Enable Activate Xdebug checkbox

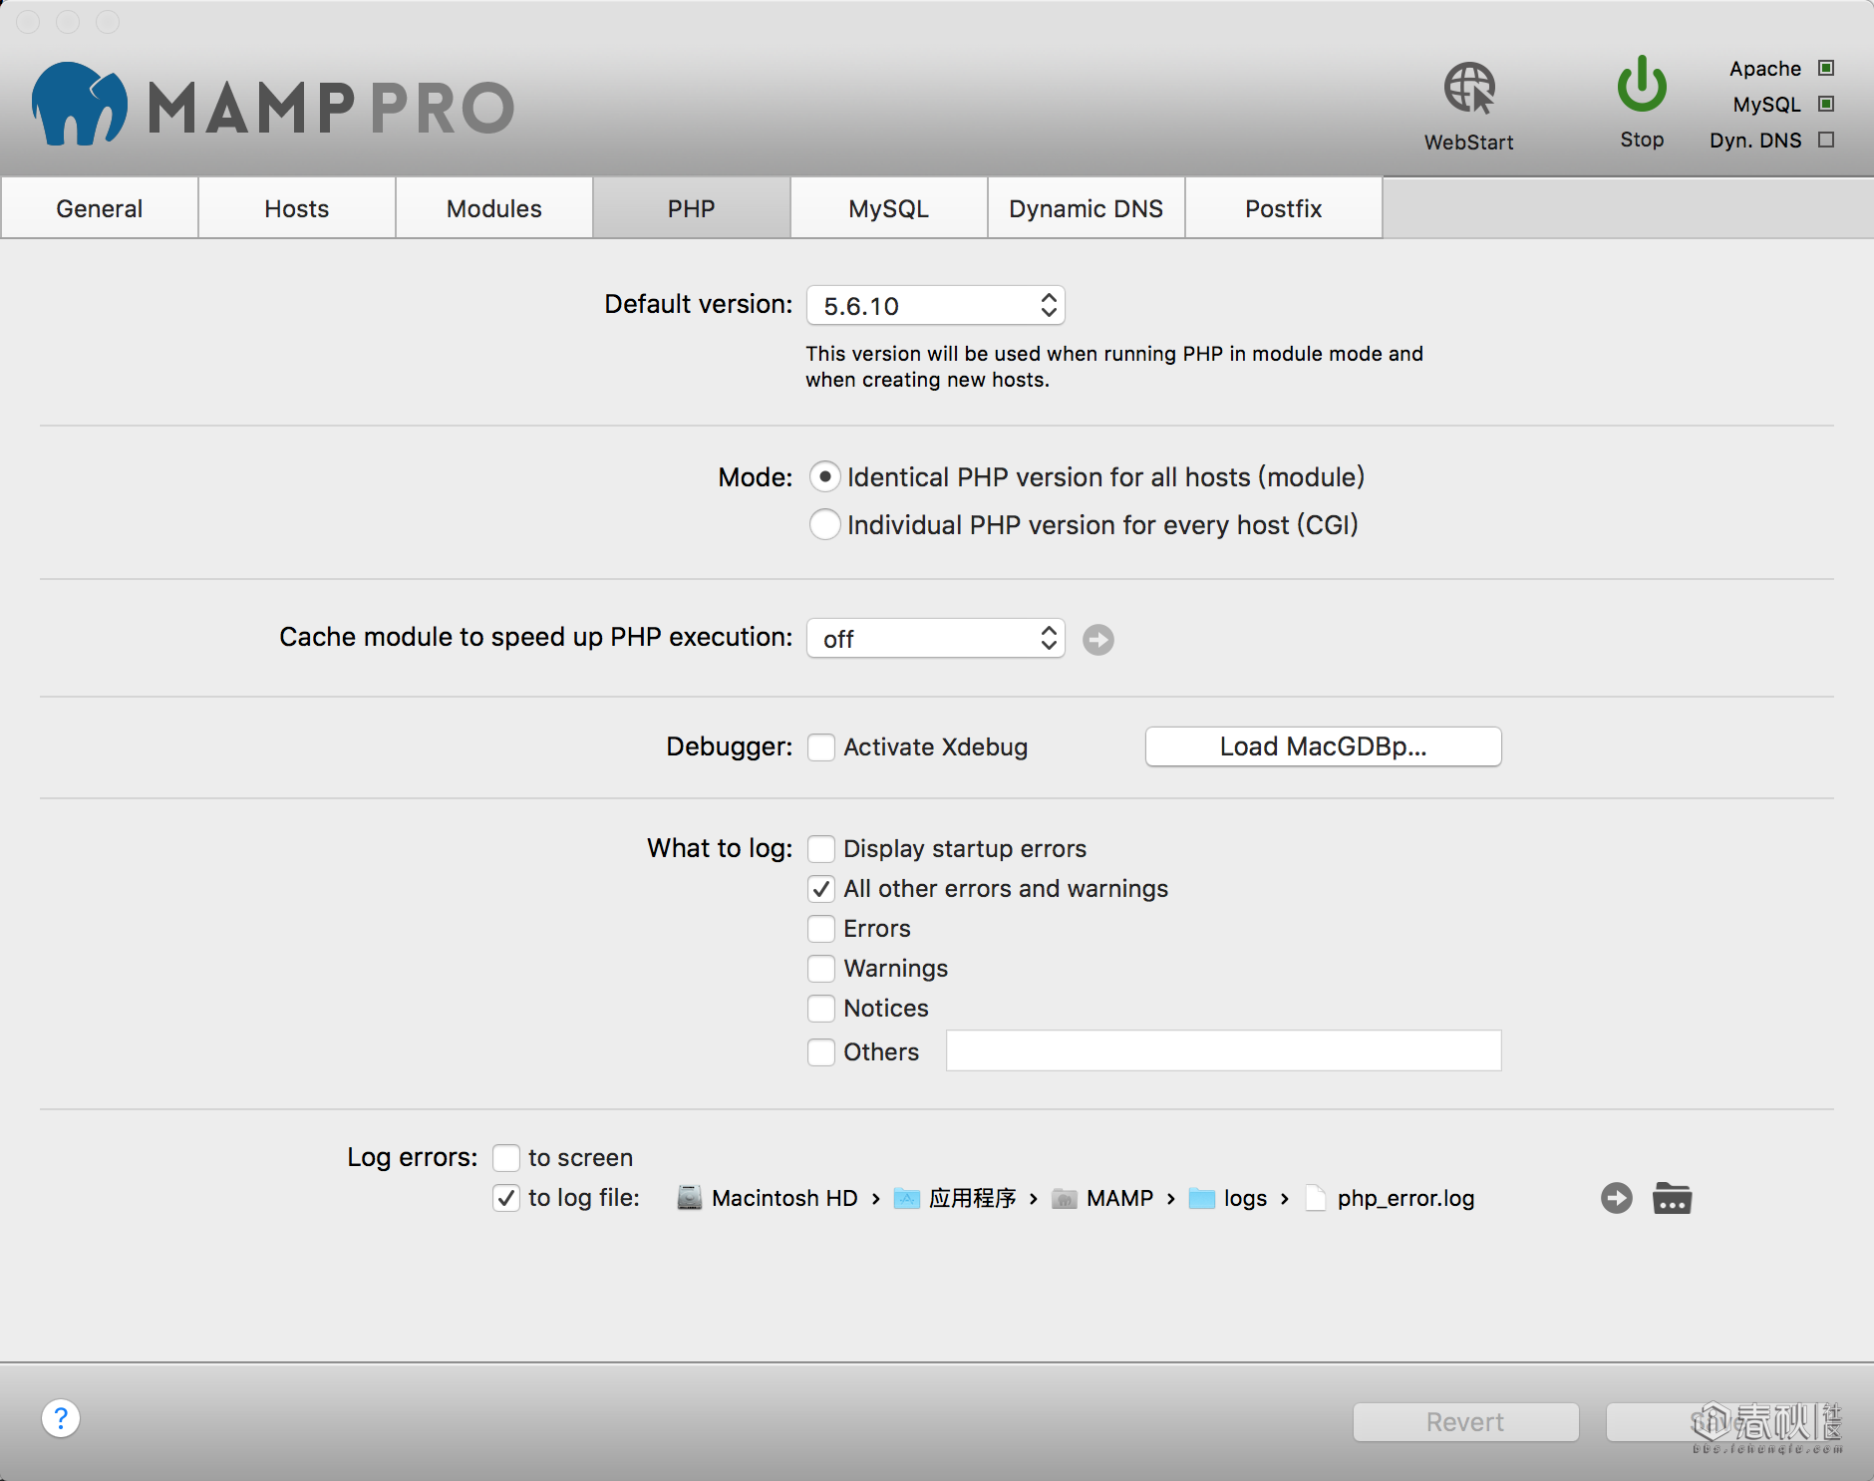[821, 747]
